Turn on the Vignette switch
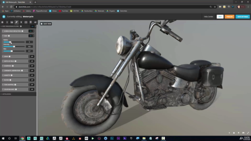 click(31, 75)
